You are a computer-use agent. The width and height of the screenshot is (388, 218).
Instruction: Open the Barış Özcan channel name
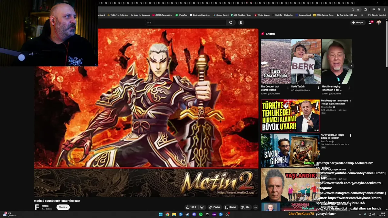(326, 141)
